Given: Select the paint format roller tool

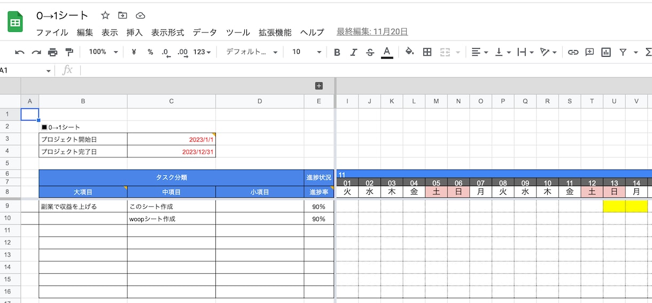Looking at the screenshot, I should [69, 52].
